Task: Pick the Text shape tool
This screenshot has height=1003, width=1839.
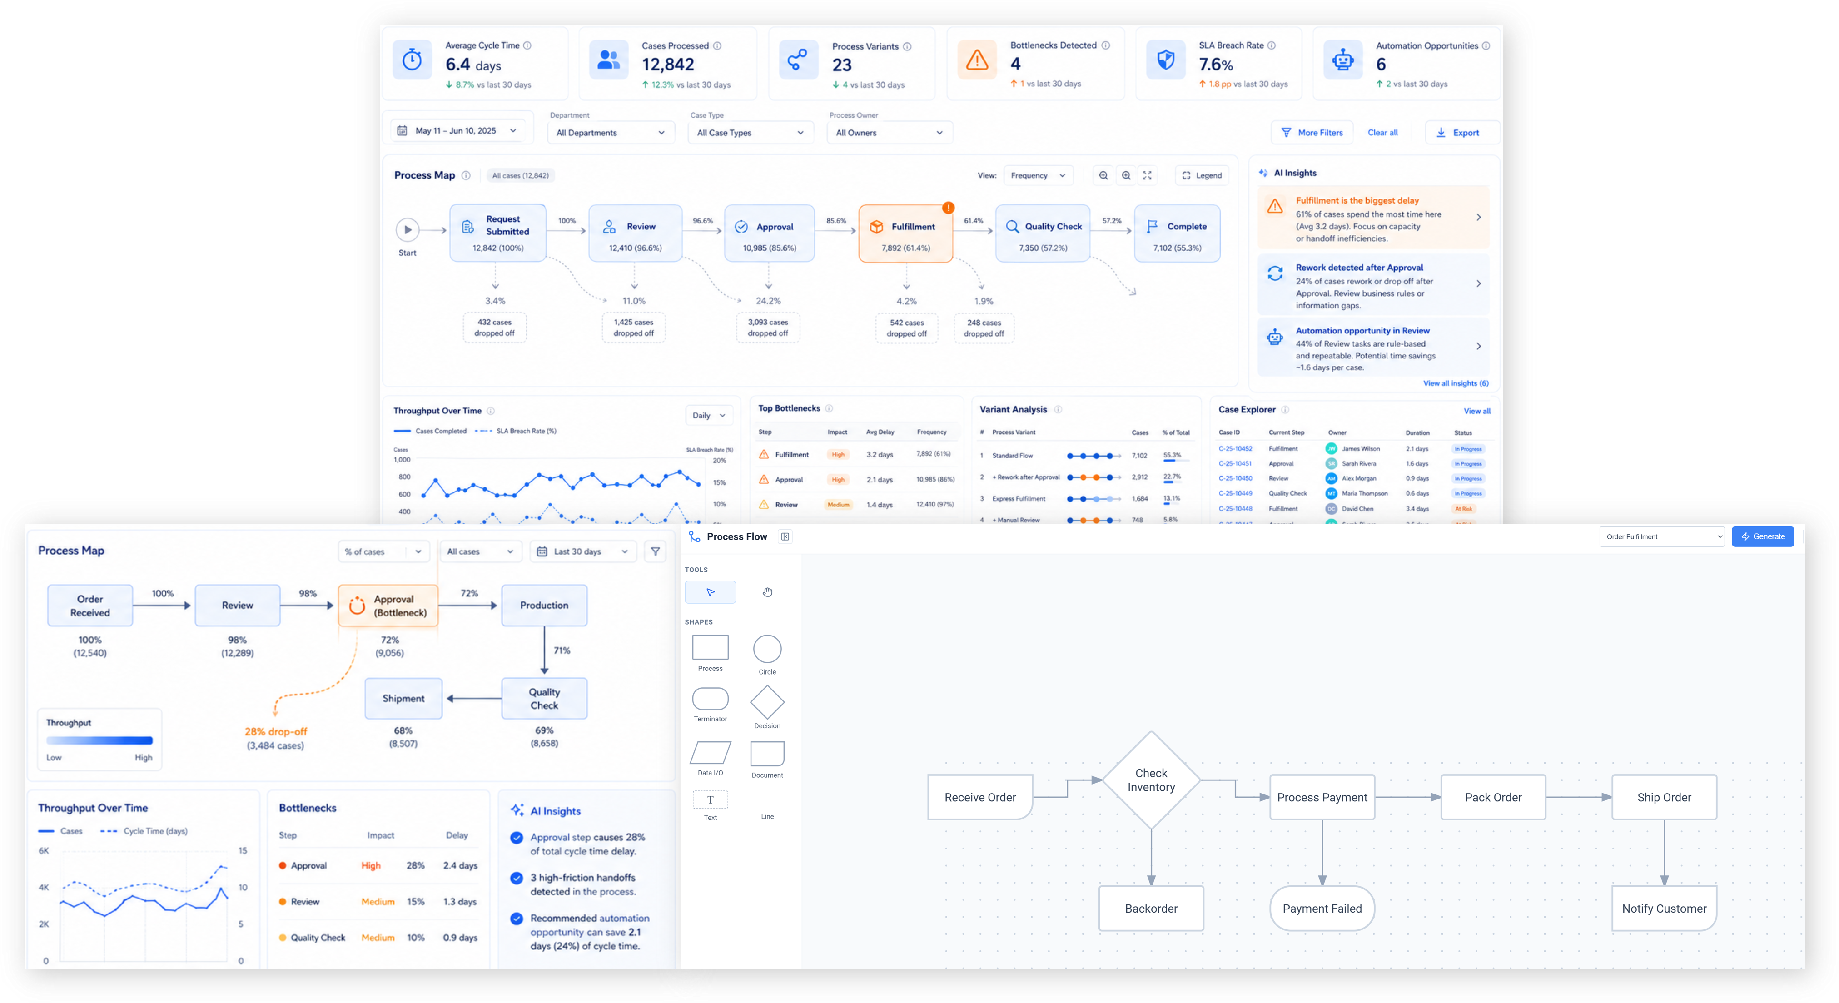Action: (x=711, y=799)
